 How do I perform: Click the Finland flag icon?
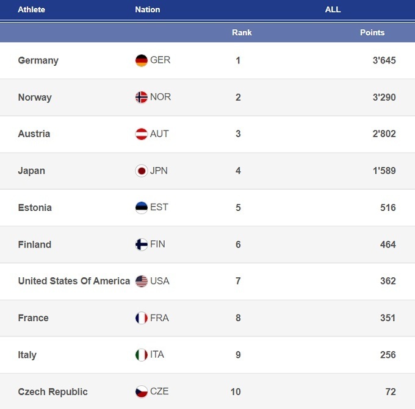point(142,244)
